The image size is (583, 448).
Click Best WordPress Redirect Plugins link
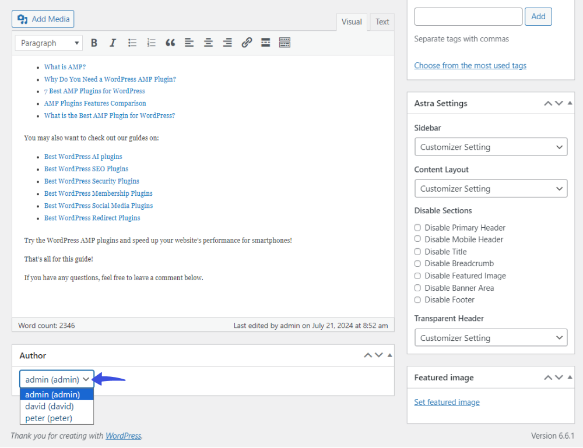coord(92,218)
